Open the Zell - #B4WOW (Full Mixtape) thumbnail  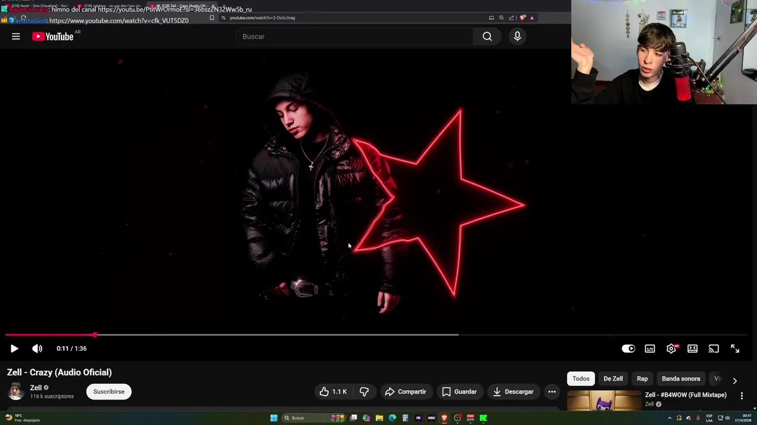(x=604, y=401)
